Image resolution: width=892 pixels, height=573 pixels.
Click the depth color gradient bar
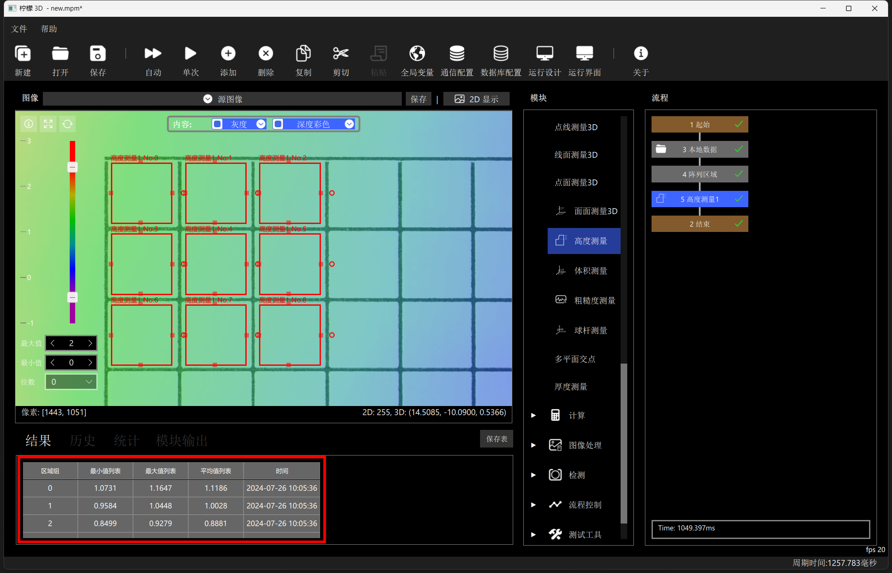click(72, 232)
